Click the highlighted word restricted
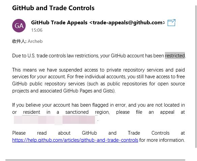This screenshot has width=197, height=161. [175, 55]
